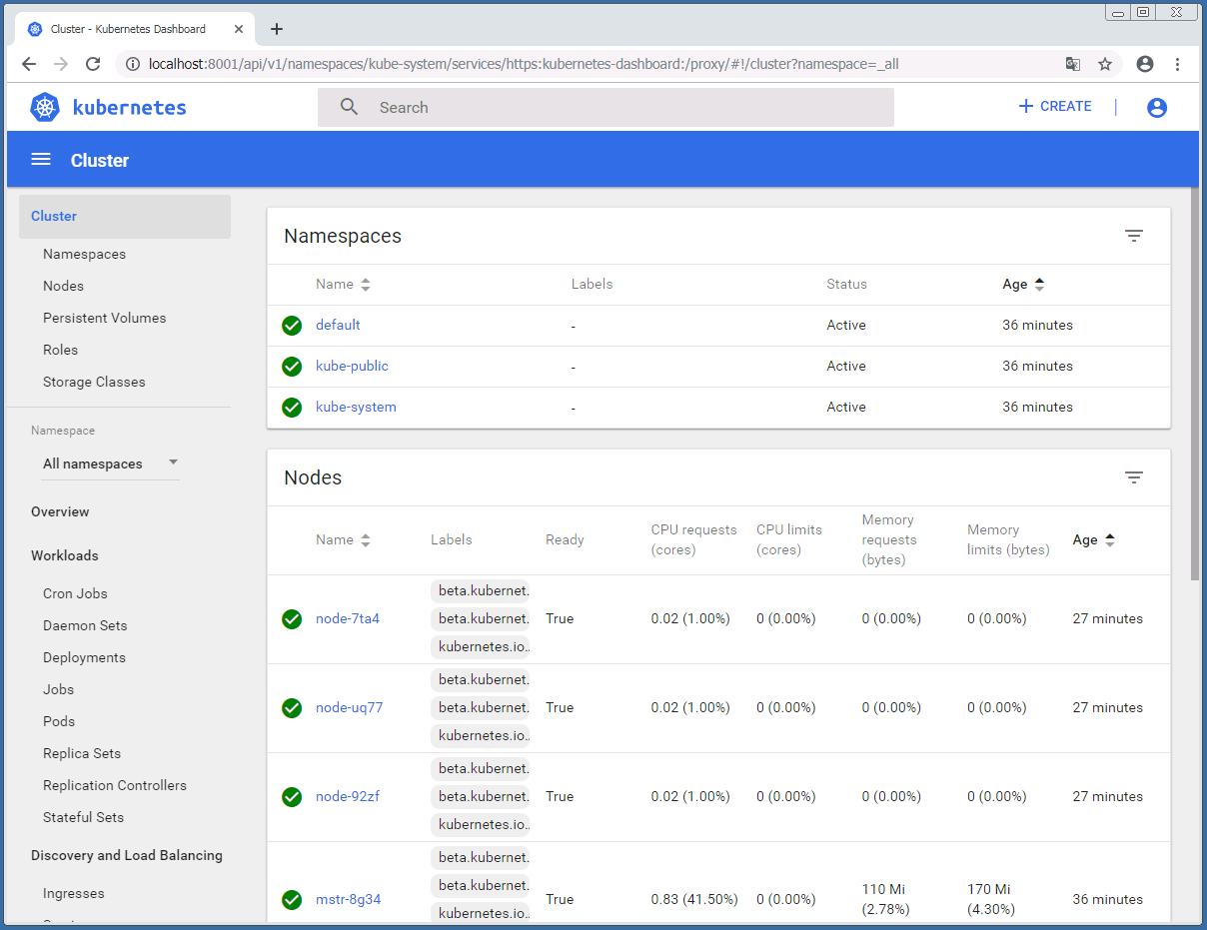This screenshot has width=1207, height=930.
Task: Focus the dashboard Search field
Action: 605,107
